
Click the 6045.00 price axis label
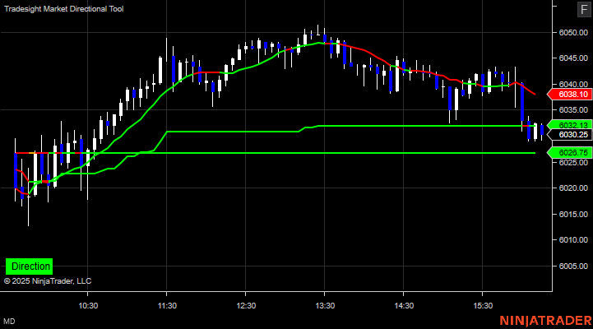573,58
